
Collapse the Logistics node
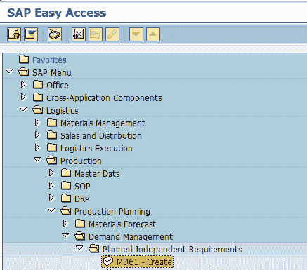point(23,109)
